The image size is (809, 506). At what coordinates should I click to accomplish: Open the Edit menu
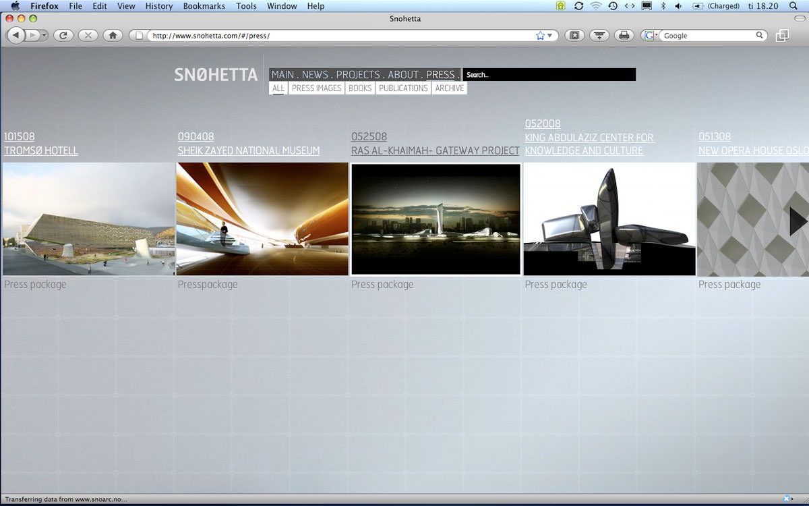100,6
